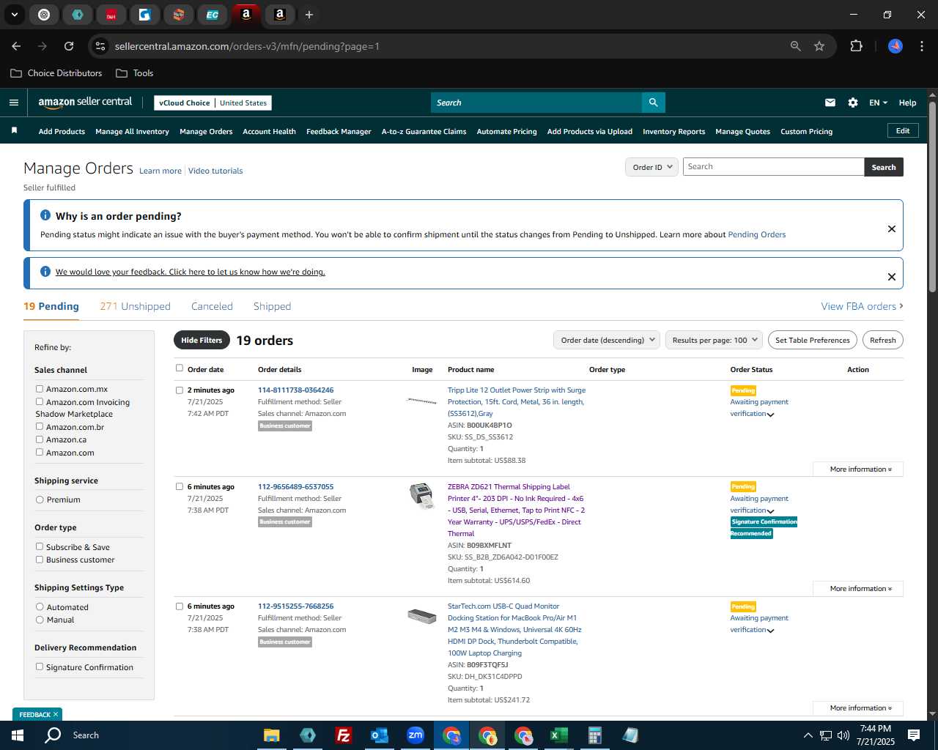Select Manual shipping settings type
938x750 pixels.
pyautogui.click(x=40, y=620)
